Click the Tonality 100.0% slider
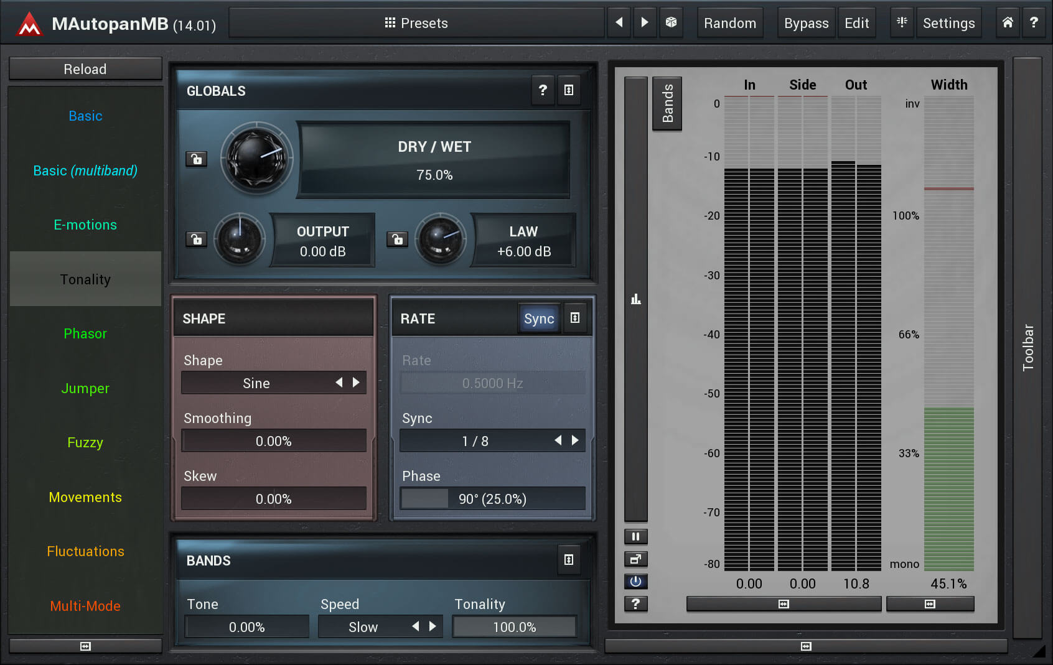The height and width of the screenshot is (665, 1053). pyautogui.click(x=515, y=626)
